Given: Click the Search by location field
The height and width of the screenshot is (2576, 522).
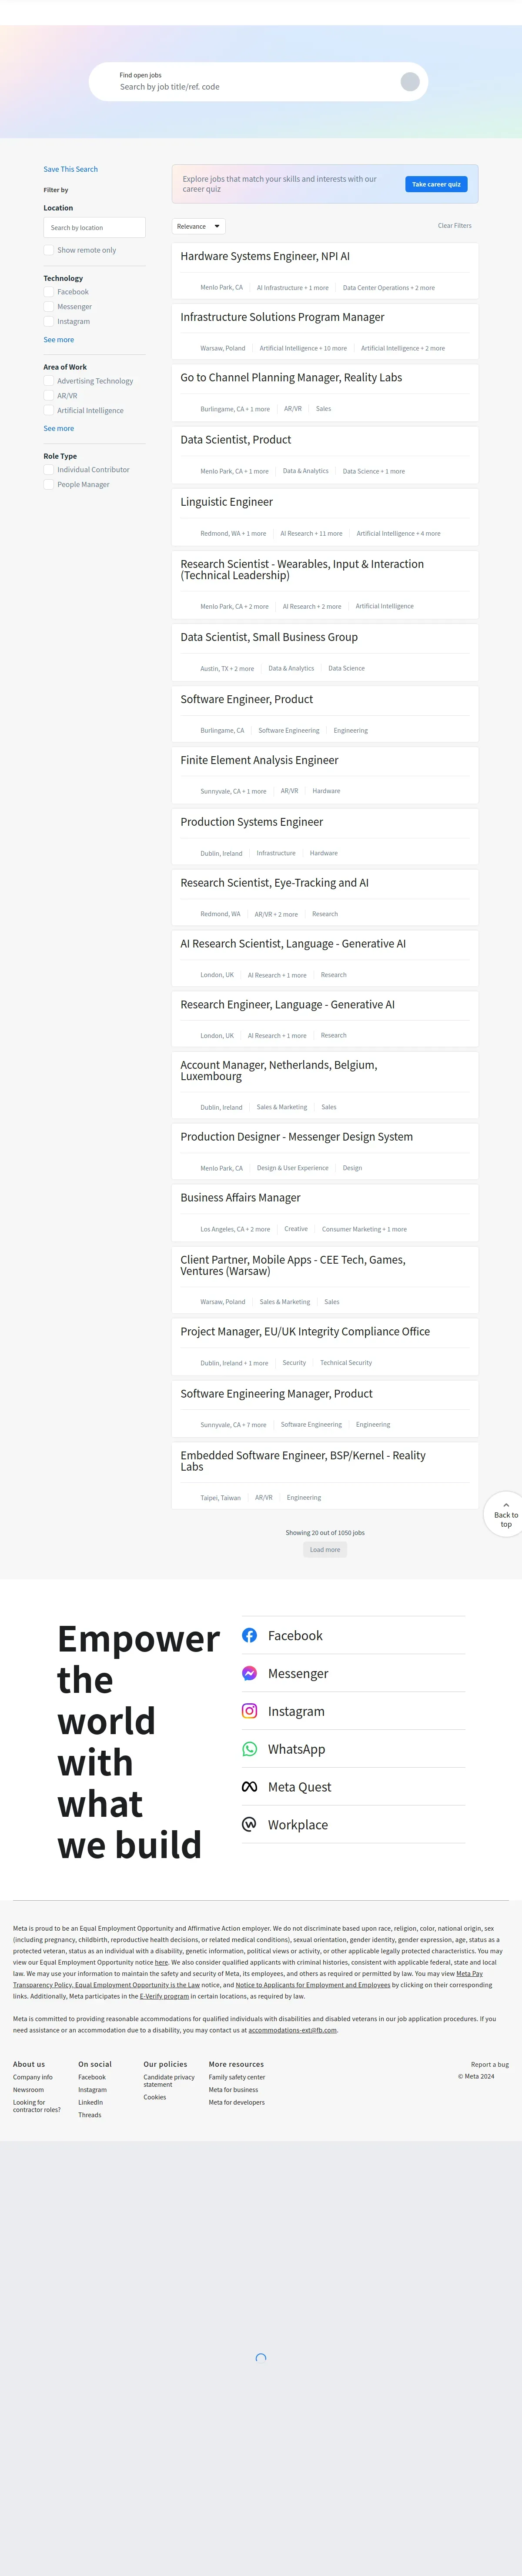Looking at the screenshot, I should point(94,228).
